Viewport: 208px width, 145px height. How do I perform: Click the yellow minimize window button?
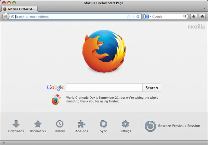(x=9, y=3)
